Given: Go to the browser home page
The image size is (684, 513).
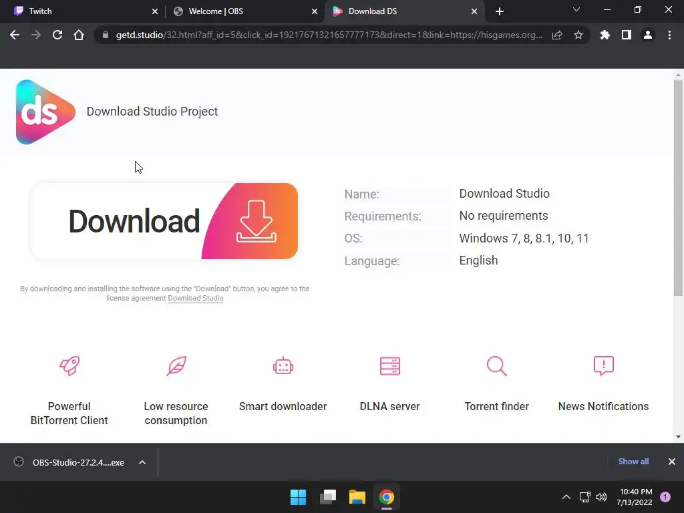Looking at the screenshot, I should pos(79,35).
